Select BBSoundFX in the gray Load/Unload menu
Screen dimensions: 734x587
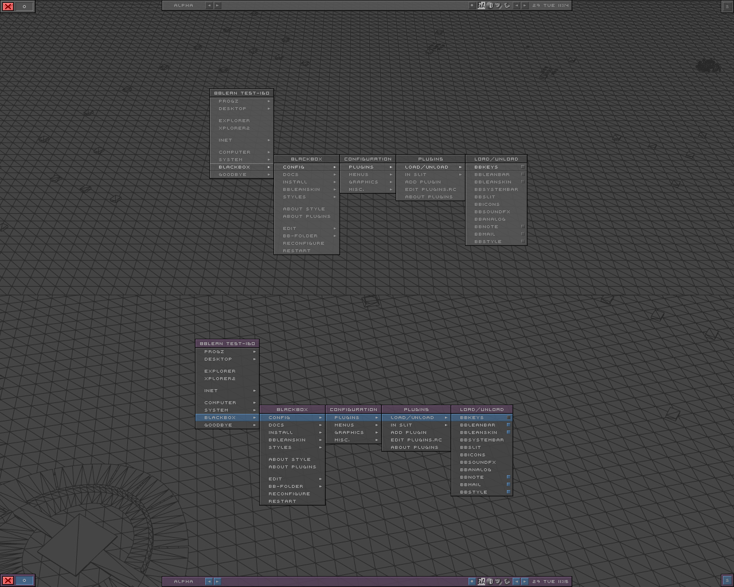point(496,212)
